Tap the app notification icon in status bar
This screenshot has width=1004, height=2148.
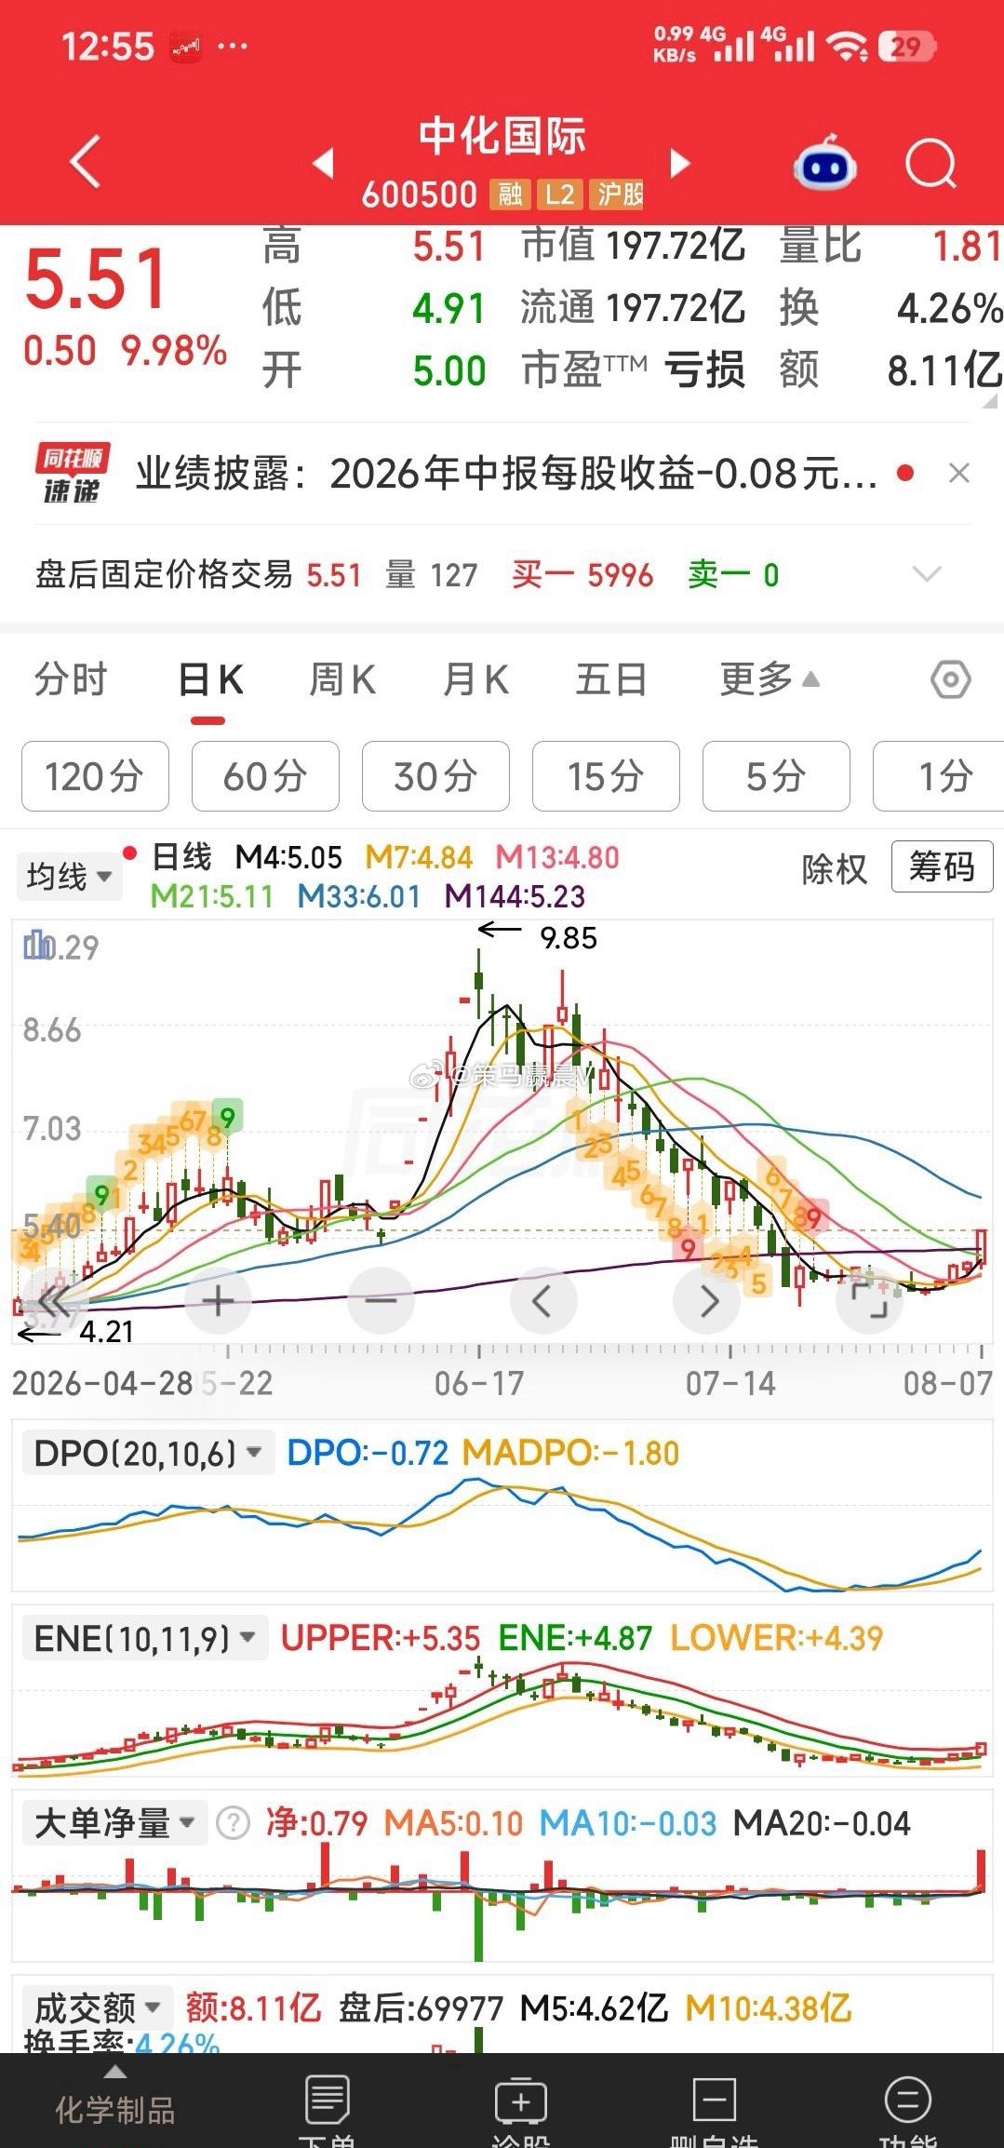(x=186, y=46)
